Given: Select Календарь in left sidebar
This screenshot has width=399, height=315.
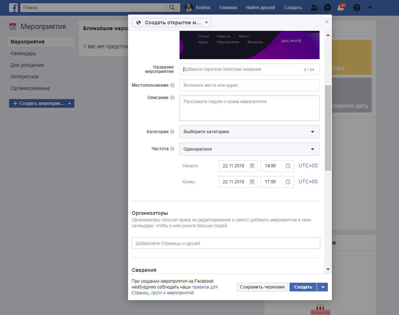Looking at the screenshot, I should point(23,53).
